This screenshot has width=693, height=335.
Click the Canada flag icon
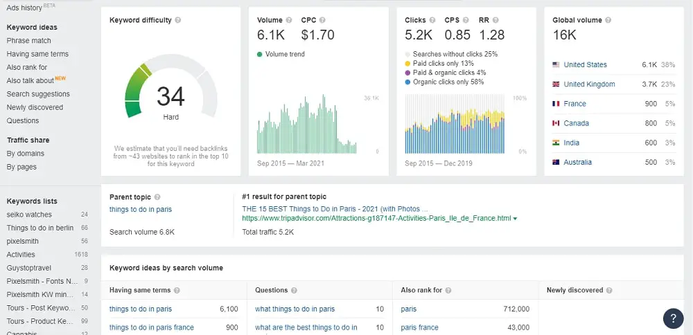click(556, 123)
